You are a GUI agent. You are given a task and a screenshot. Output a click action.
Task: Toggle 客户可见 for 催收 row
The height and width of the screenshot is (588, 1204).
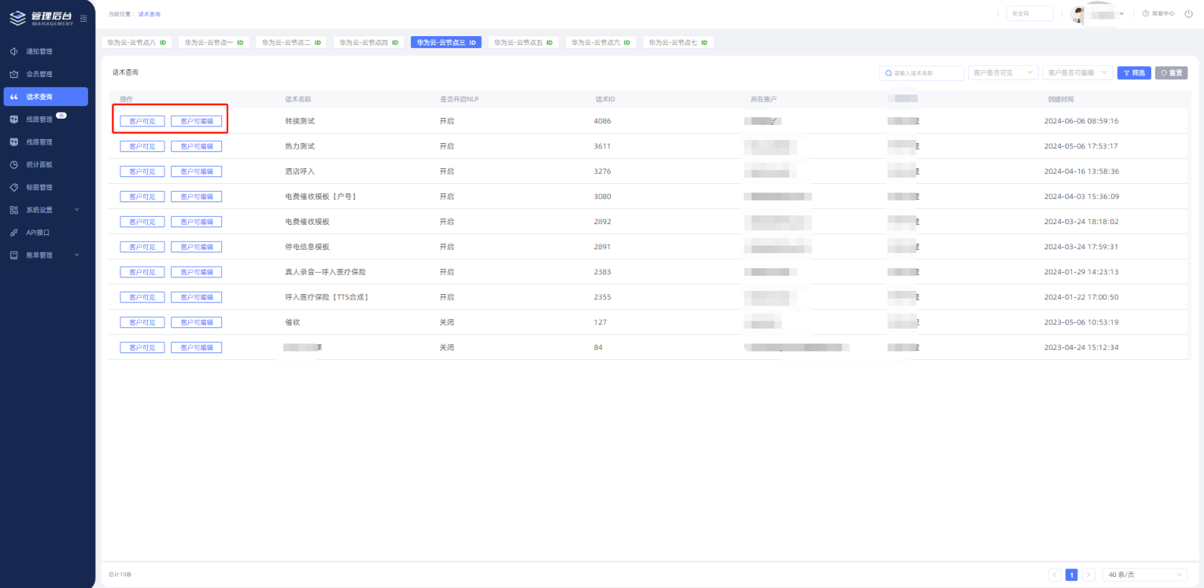point(142,322)
